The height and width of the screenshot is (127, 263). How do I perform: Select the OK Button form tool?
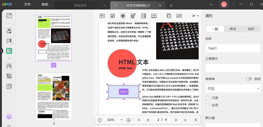click(x=154, y=16)
